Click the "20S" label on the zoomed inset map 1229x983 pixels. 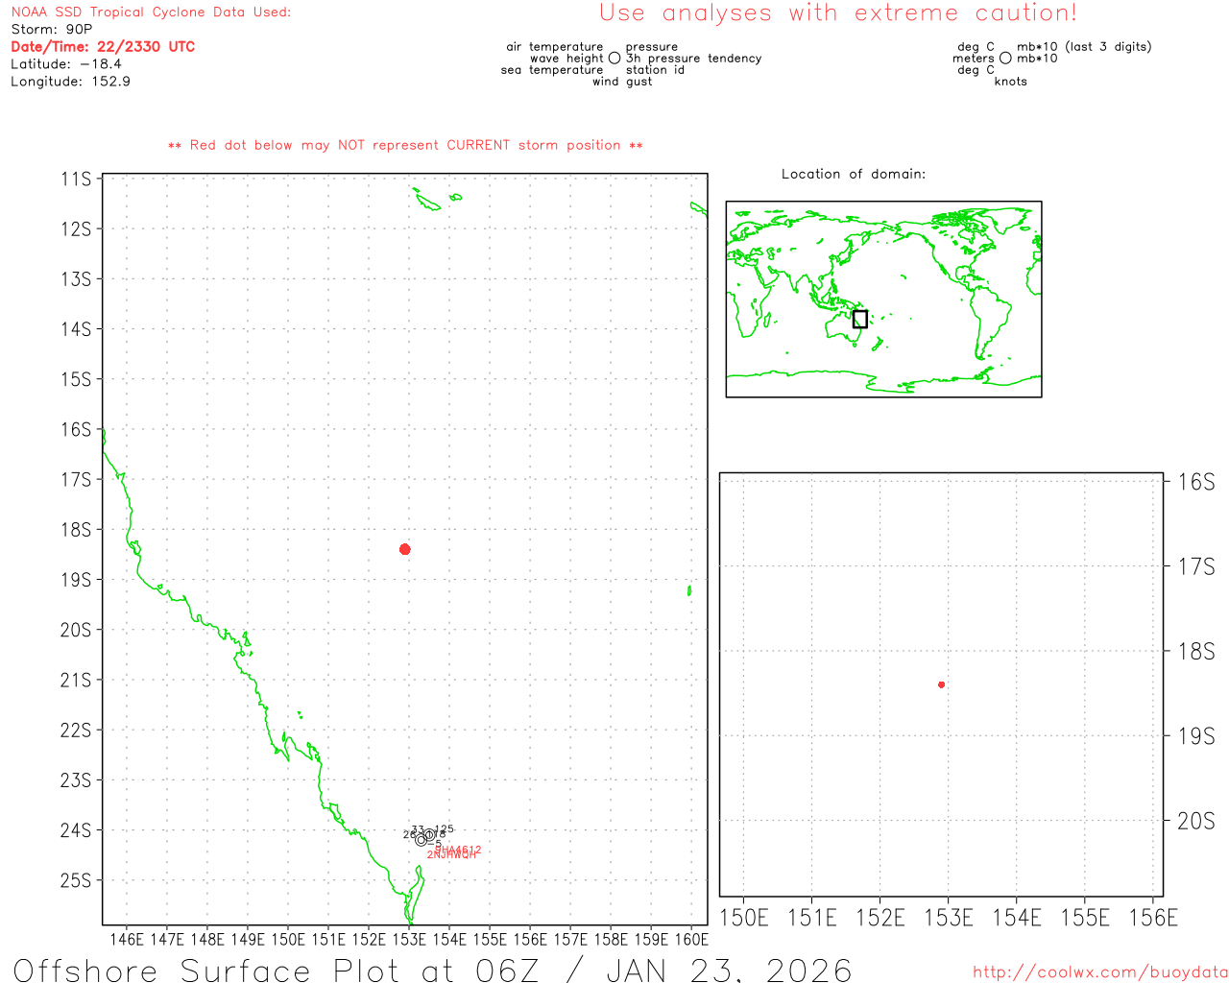(1196, 821)
